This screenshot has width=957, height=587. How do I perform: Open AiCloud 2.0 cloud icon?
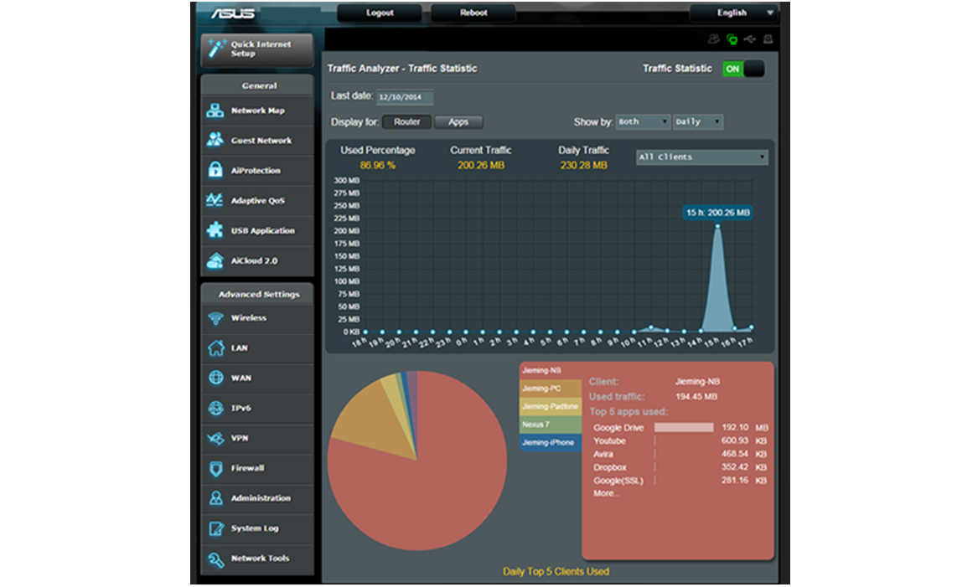point(215,260)
